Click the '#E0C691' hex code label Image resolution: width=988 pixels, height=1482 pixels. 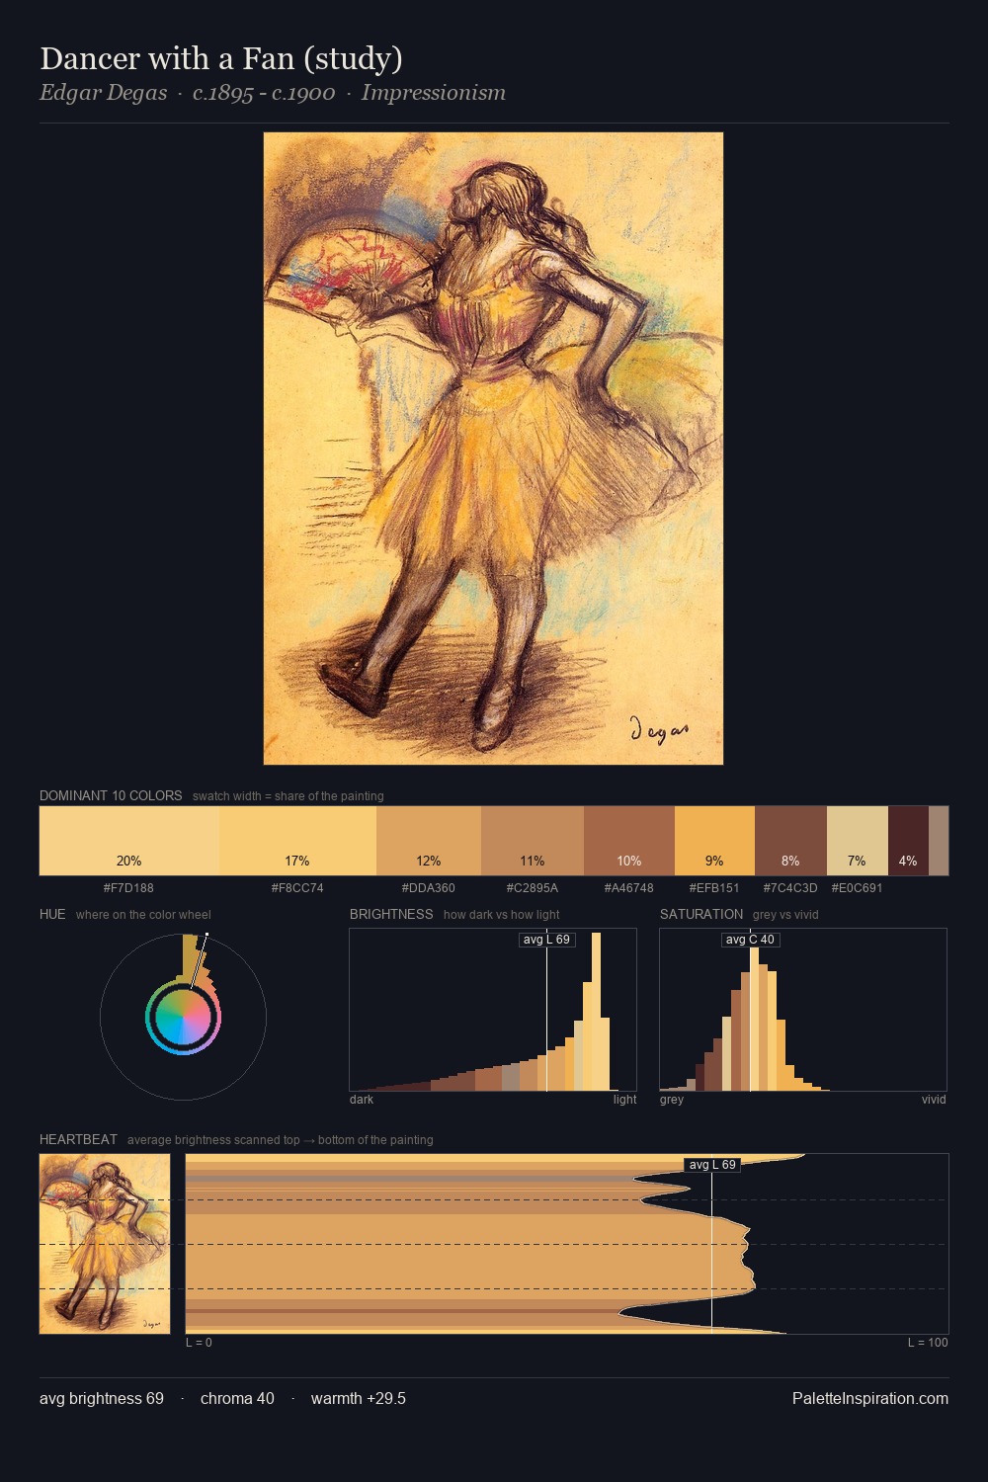pyautogui.click(x=857, y=887)
